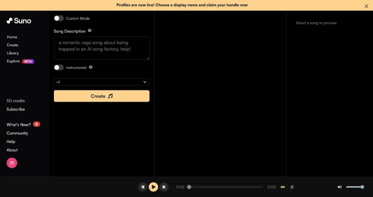Go to Library in the sidebar
Image resolution: width=373 pixels, height=197 pixels.
pos(13,53)
